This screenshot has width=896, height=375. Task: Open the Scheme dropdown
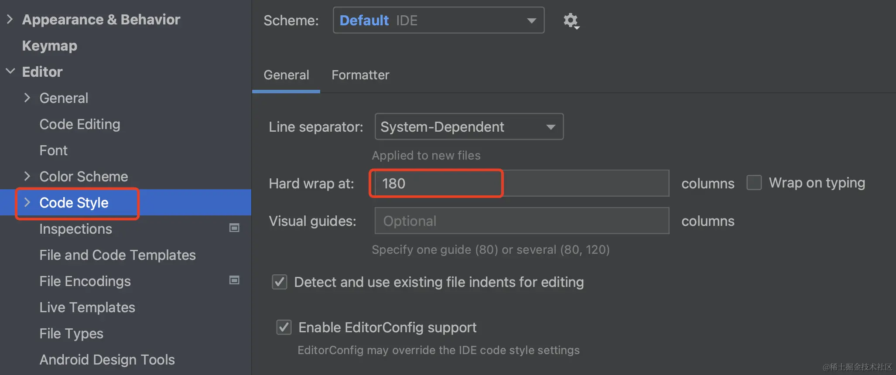[438, 20]
